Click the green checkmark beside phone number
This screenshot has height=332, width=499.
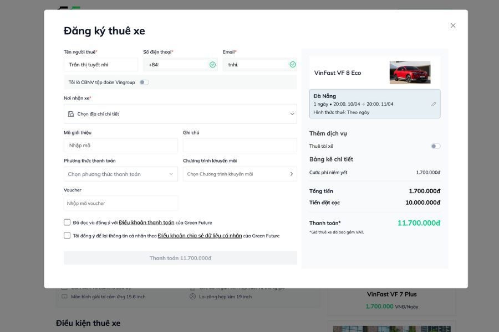click(212, 65)
